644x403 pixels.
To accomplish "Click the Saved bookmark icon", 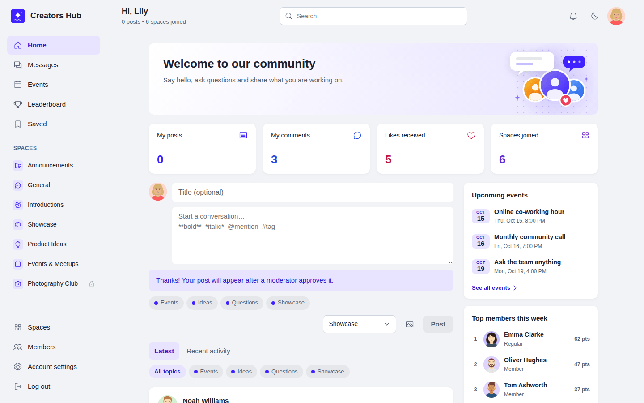I will 18,124.
